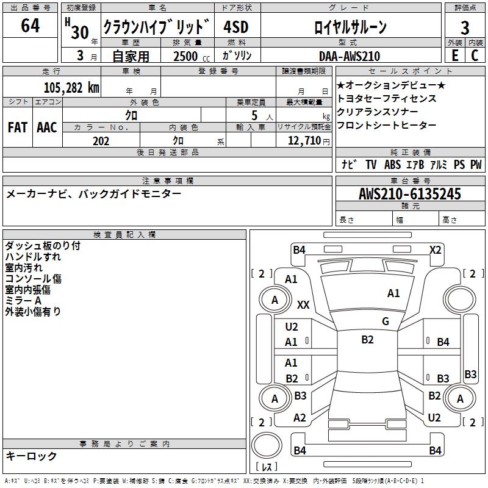488x488 pixels.
Task: Select door shape value "4SD"
Action: 236,27
